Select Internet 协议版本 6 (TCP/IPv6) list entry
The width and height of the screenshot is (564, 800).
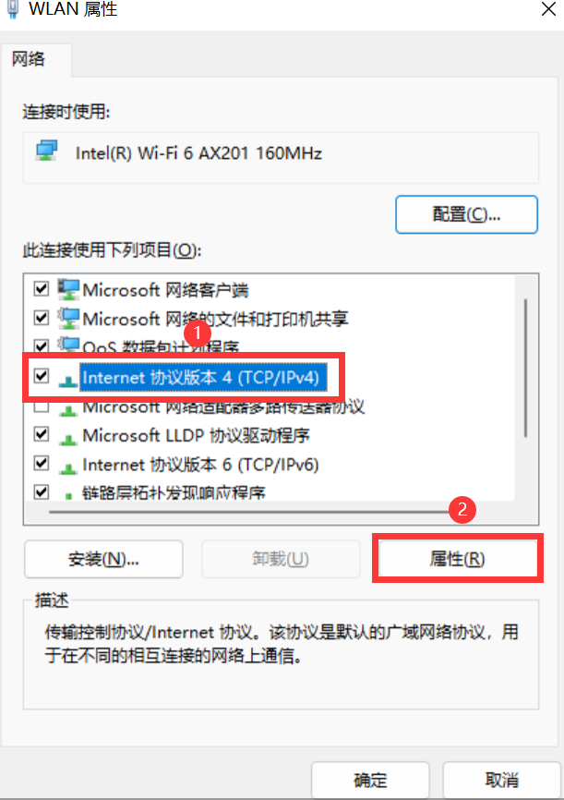[x=200, y=465]
